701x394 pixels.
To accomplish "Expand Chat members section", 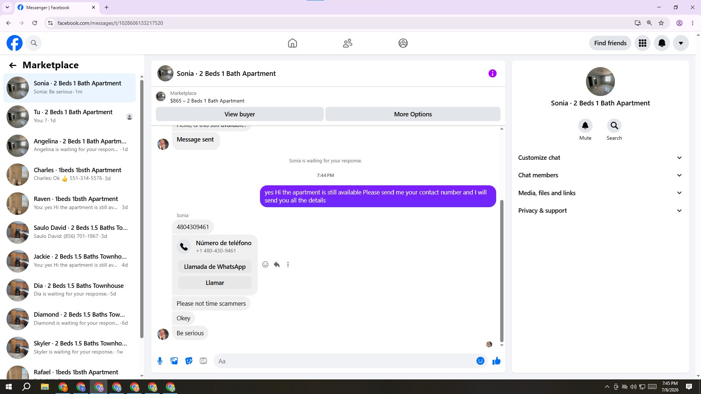I will pyautogui.click(x=600, y=175).
